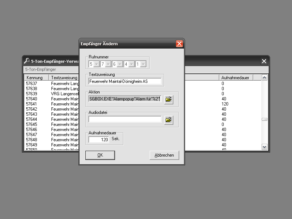Expand the last Rufnummer dropdown showing 1
This screenshot has width=292, height=219.
click(x=143, y=64)
